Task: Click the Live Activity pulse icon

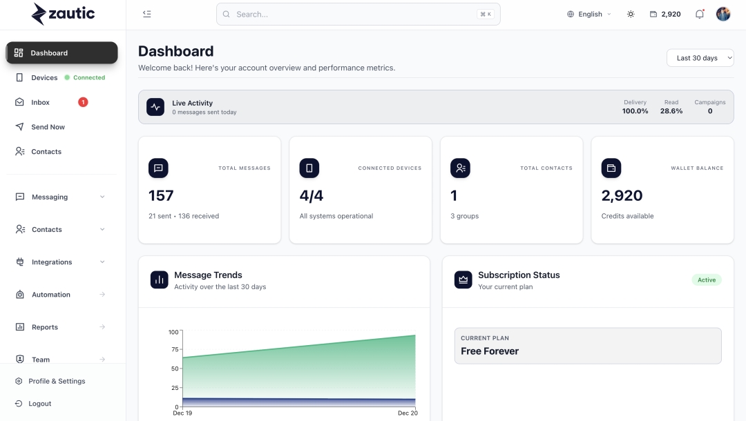Action: coord(155,107)
